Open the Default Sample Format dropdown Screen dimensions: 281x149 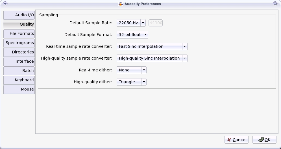tap(145, 35)
